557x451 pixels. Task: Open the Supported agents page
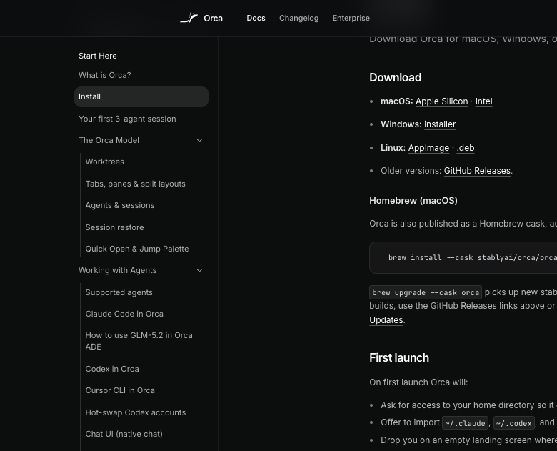point(119,292)
